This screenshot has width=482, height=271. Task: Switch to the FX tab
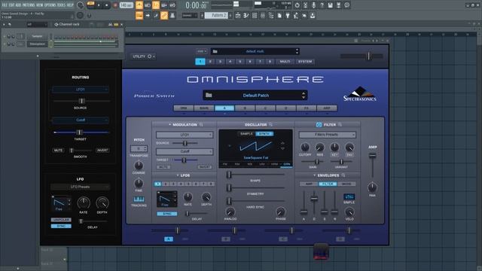click(307, 108)
